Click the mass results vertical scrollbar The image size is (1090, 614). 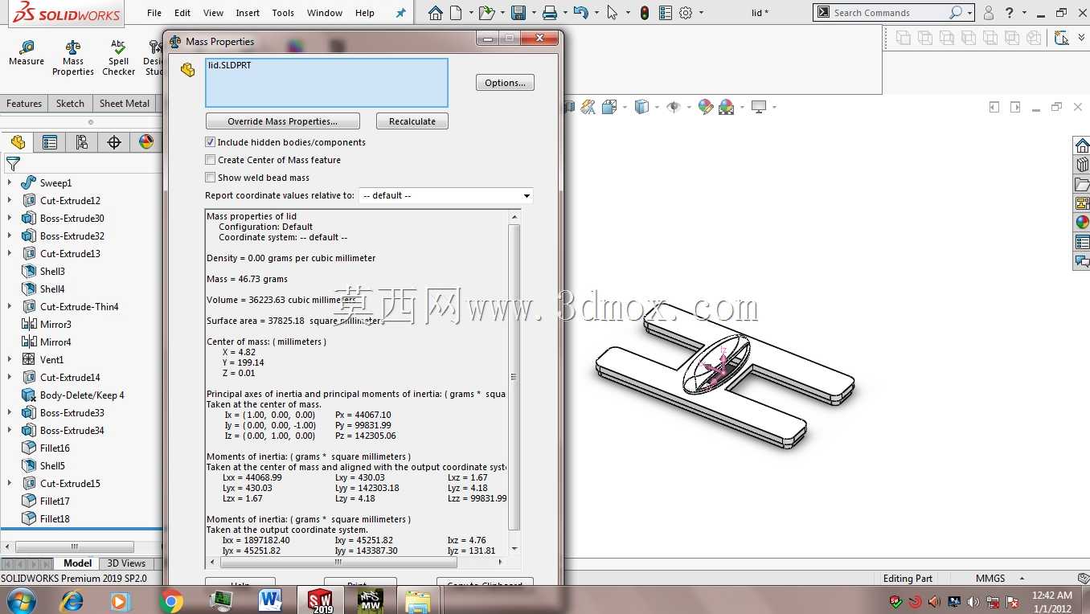[x=514, y=376]
